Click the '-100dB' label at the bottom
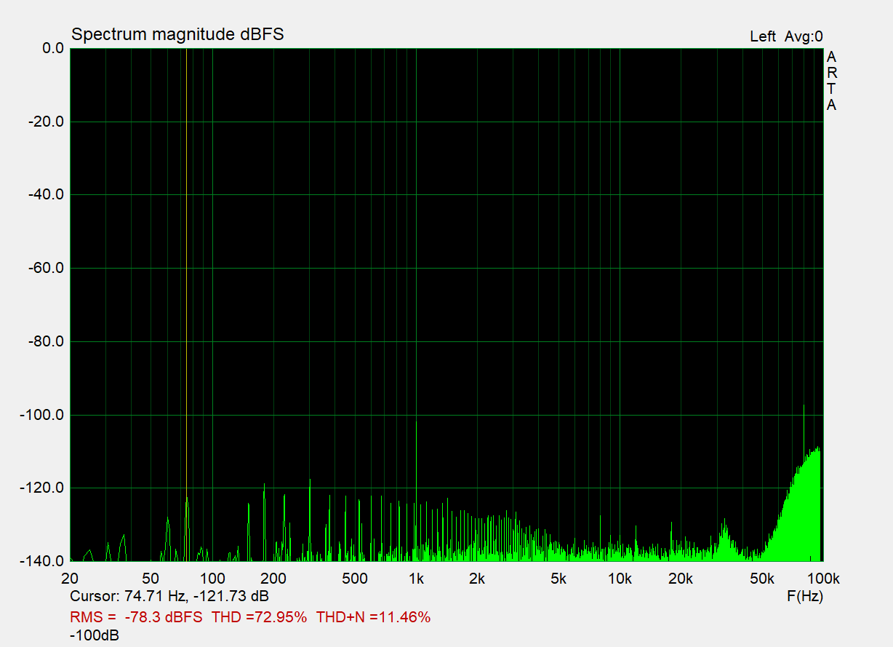 [95, 635]
